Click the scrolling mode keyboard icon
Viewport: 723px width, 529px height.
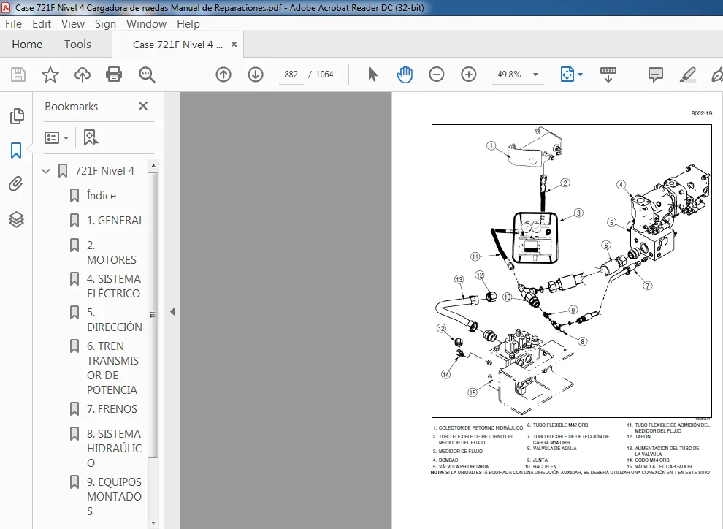click(x=608, y=75)
